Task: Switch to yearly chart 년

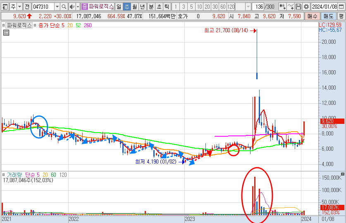Action: (143, 7)
